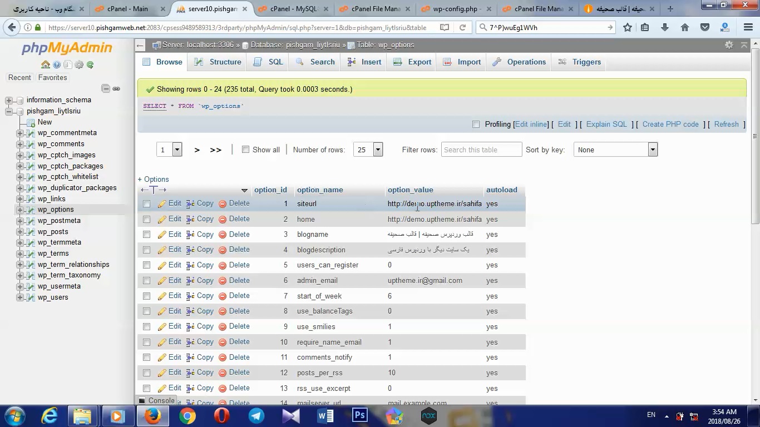
Task: Open the SQL documentation page icon
Action: pyautogui.click(x=68, y=64)
